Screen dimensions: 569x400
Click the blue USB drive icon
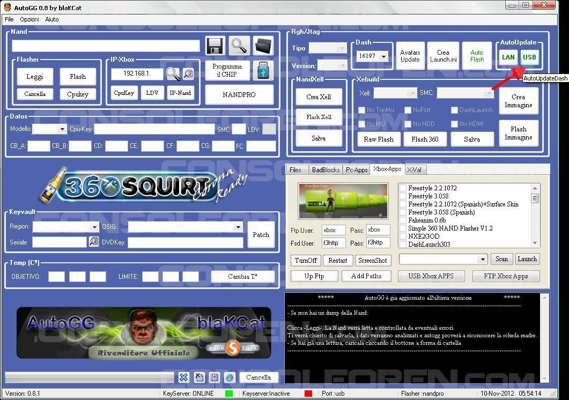click(x=263, y=71)
